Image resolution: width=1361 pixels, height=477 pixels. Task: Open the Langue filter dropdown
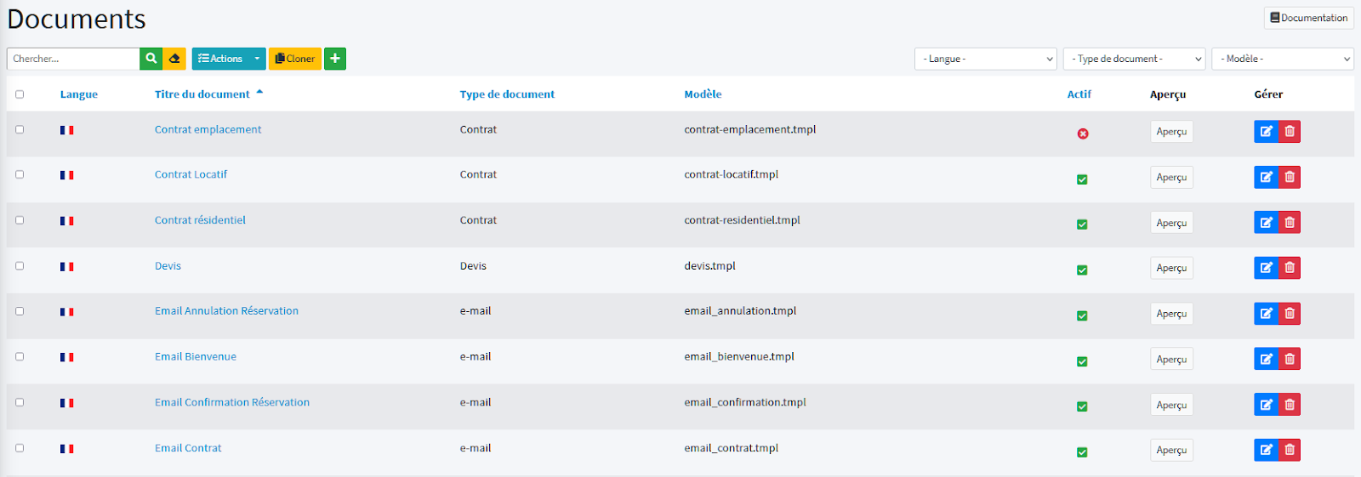pyautogui.click(x=986, y=59)
